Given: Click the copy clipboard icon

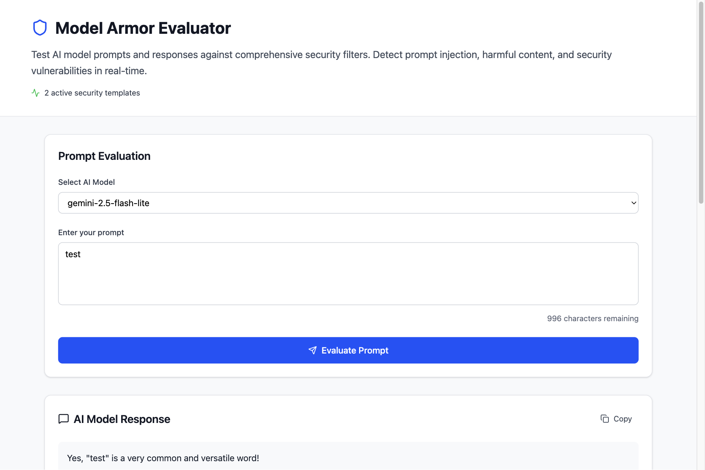Looking at the screenshot, I should [604, 419].
